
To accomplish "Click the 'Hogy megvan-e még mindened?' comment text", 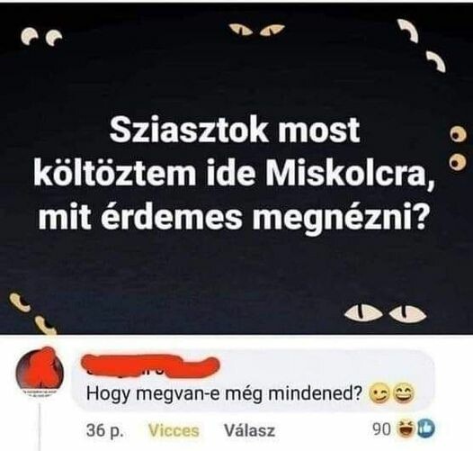I will pyautogui.click(x=224, y=393).
